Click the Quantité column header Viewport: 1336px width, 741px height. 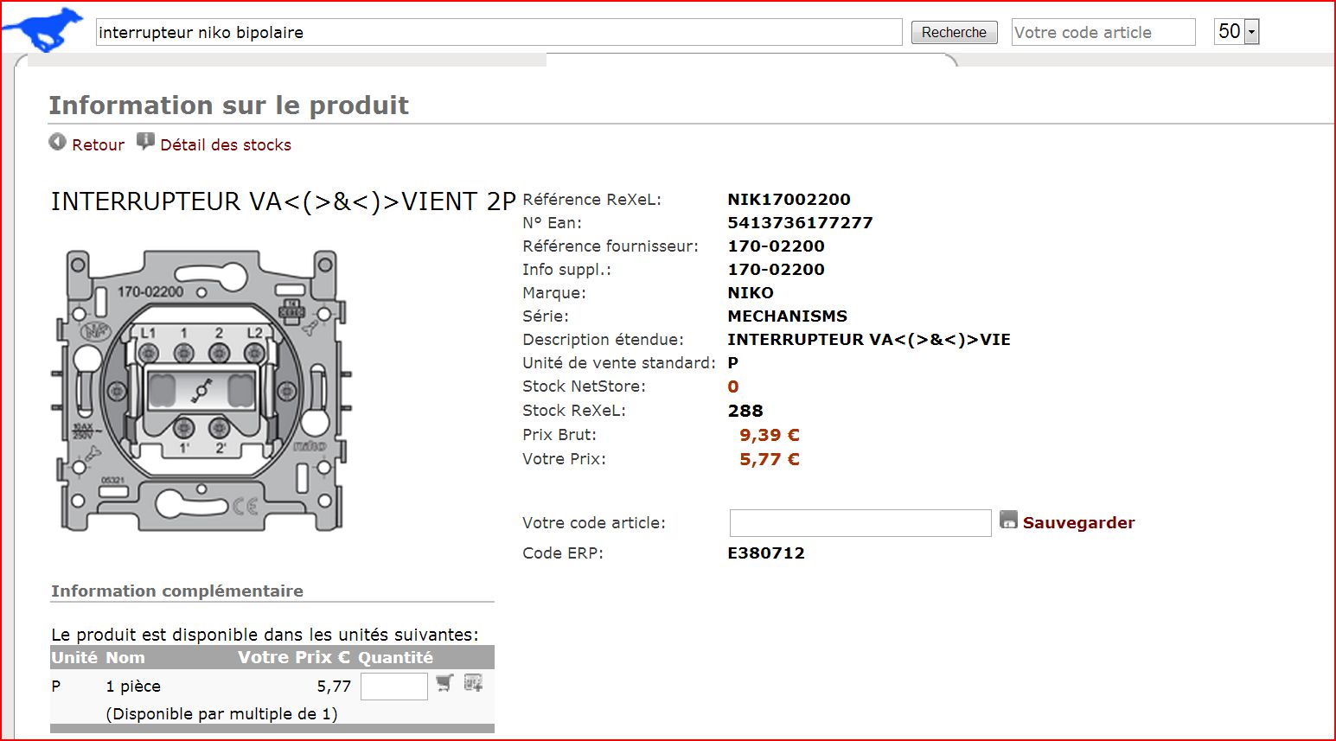tap(395, 658)
